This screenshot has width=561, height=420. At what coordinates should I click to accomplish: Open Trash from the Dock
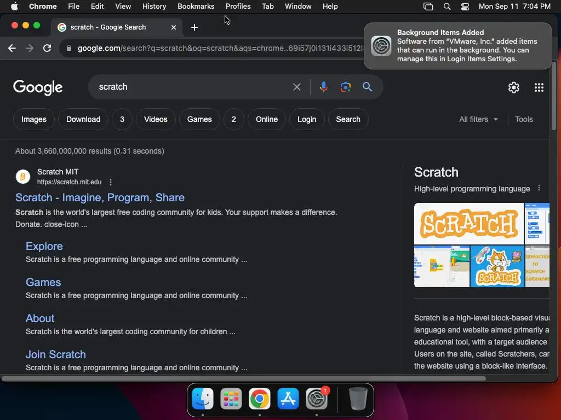coord(358,398)
